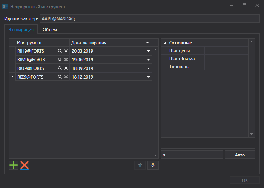This screenshot has width=264, height=188.
Task: Move selected instrument up
Action: point(140,165)
